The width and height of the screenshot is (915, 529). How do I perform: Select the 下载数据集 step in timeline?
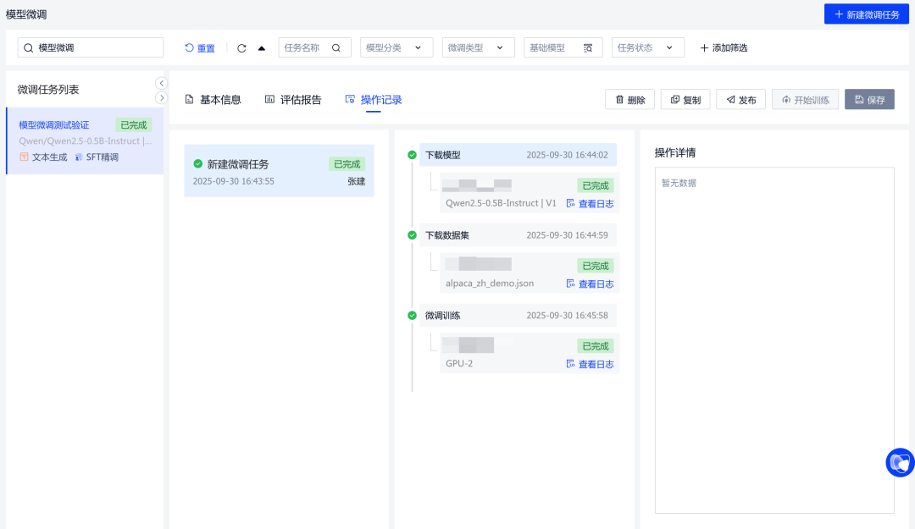pos(518,234)
